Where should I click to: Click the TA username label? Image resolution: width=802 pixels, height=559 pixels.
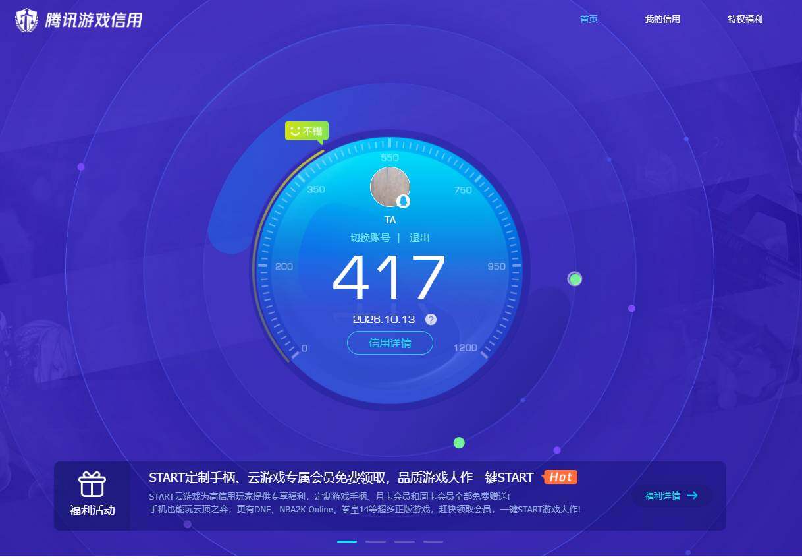(390, 220)
